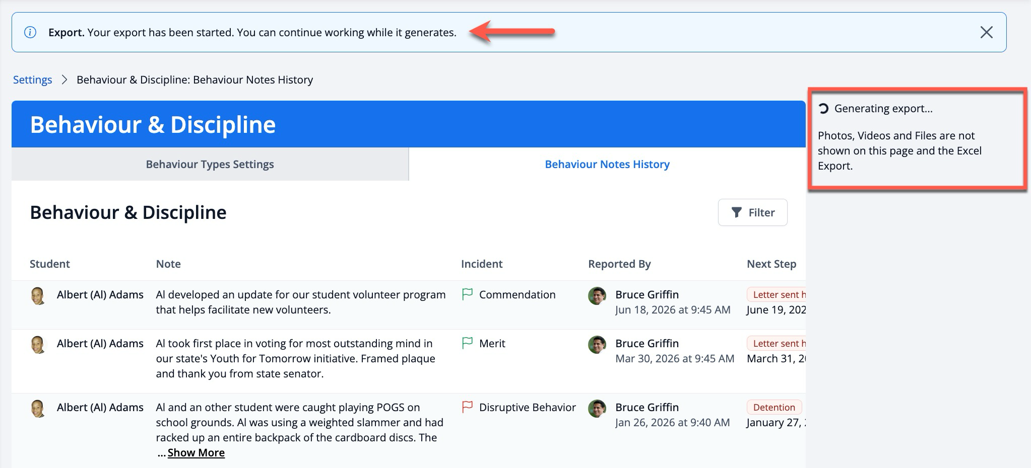The image size is (1031, 468).
Task: Click the green Merit flag icon
Action: 467,343
